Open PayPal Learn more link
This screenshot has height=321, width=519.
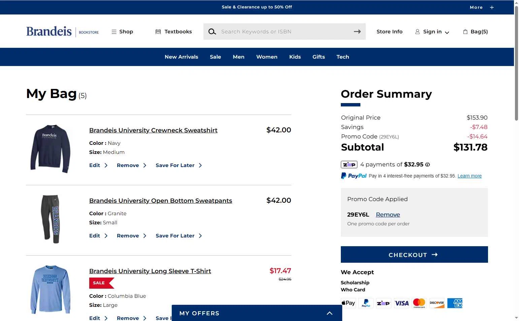469,176
